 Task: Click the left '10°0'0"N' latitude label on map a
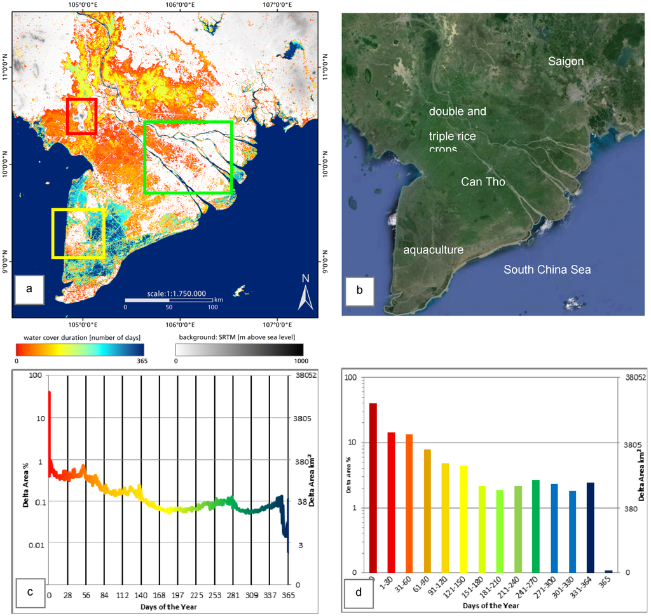point(4,164)
